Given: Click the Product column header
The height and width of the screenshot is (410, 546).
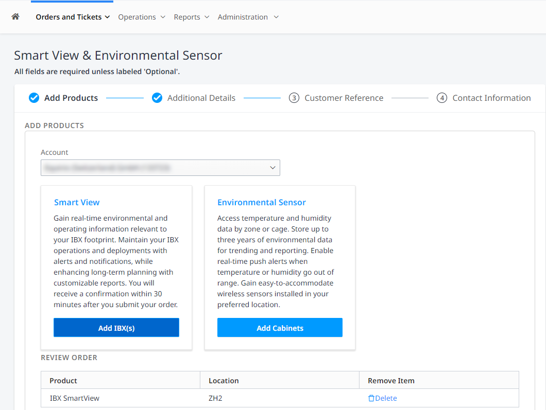Looking at the screenshot, I should point(121,381).
